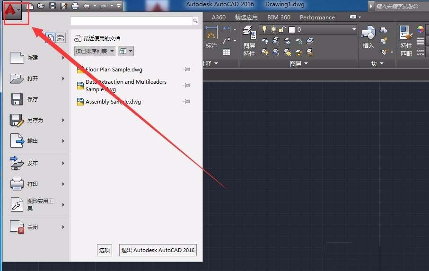
Task: Select 输出 (Export) menu item
Action: coord(37,141)
